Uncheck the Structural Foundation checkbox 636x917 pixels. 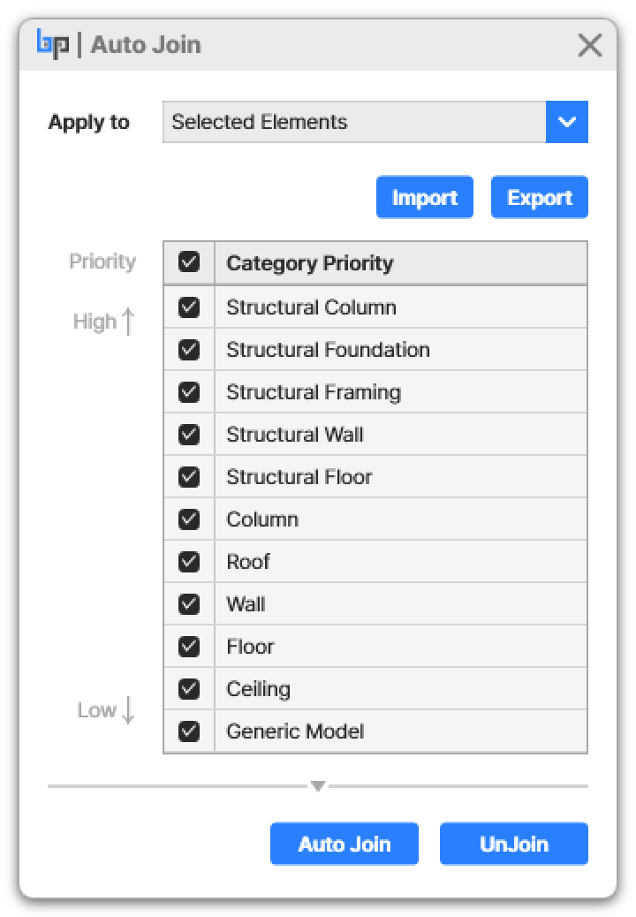point(189,350)
